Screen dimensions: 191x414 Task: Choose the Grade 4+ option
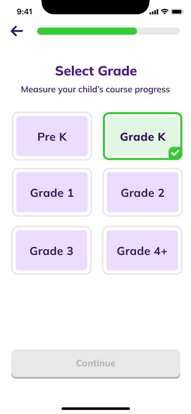[142, 250]
